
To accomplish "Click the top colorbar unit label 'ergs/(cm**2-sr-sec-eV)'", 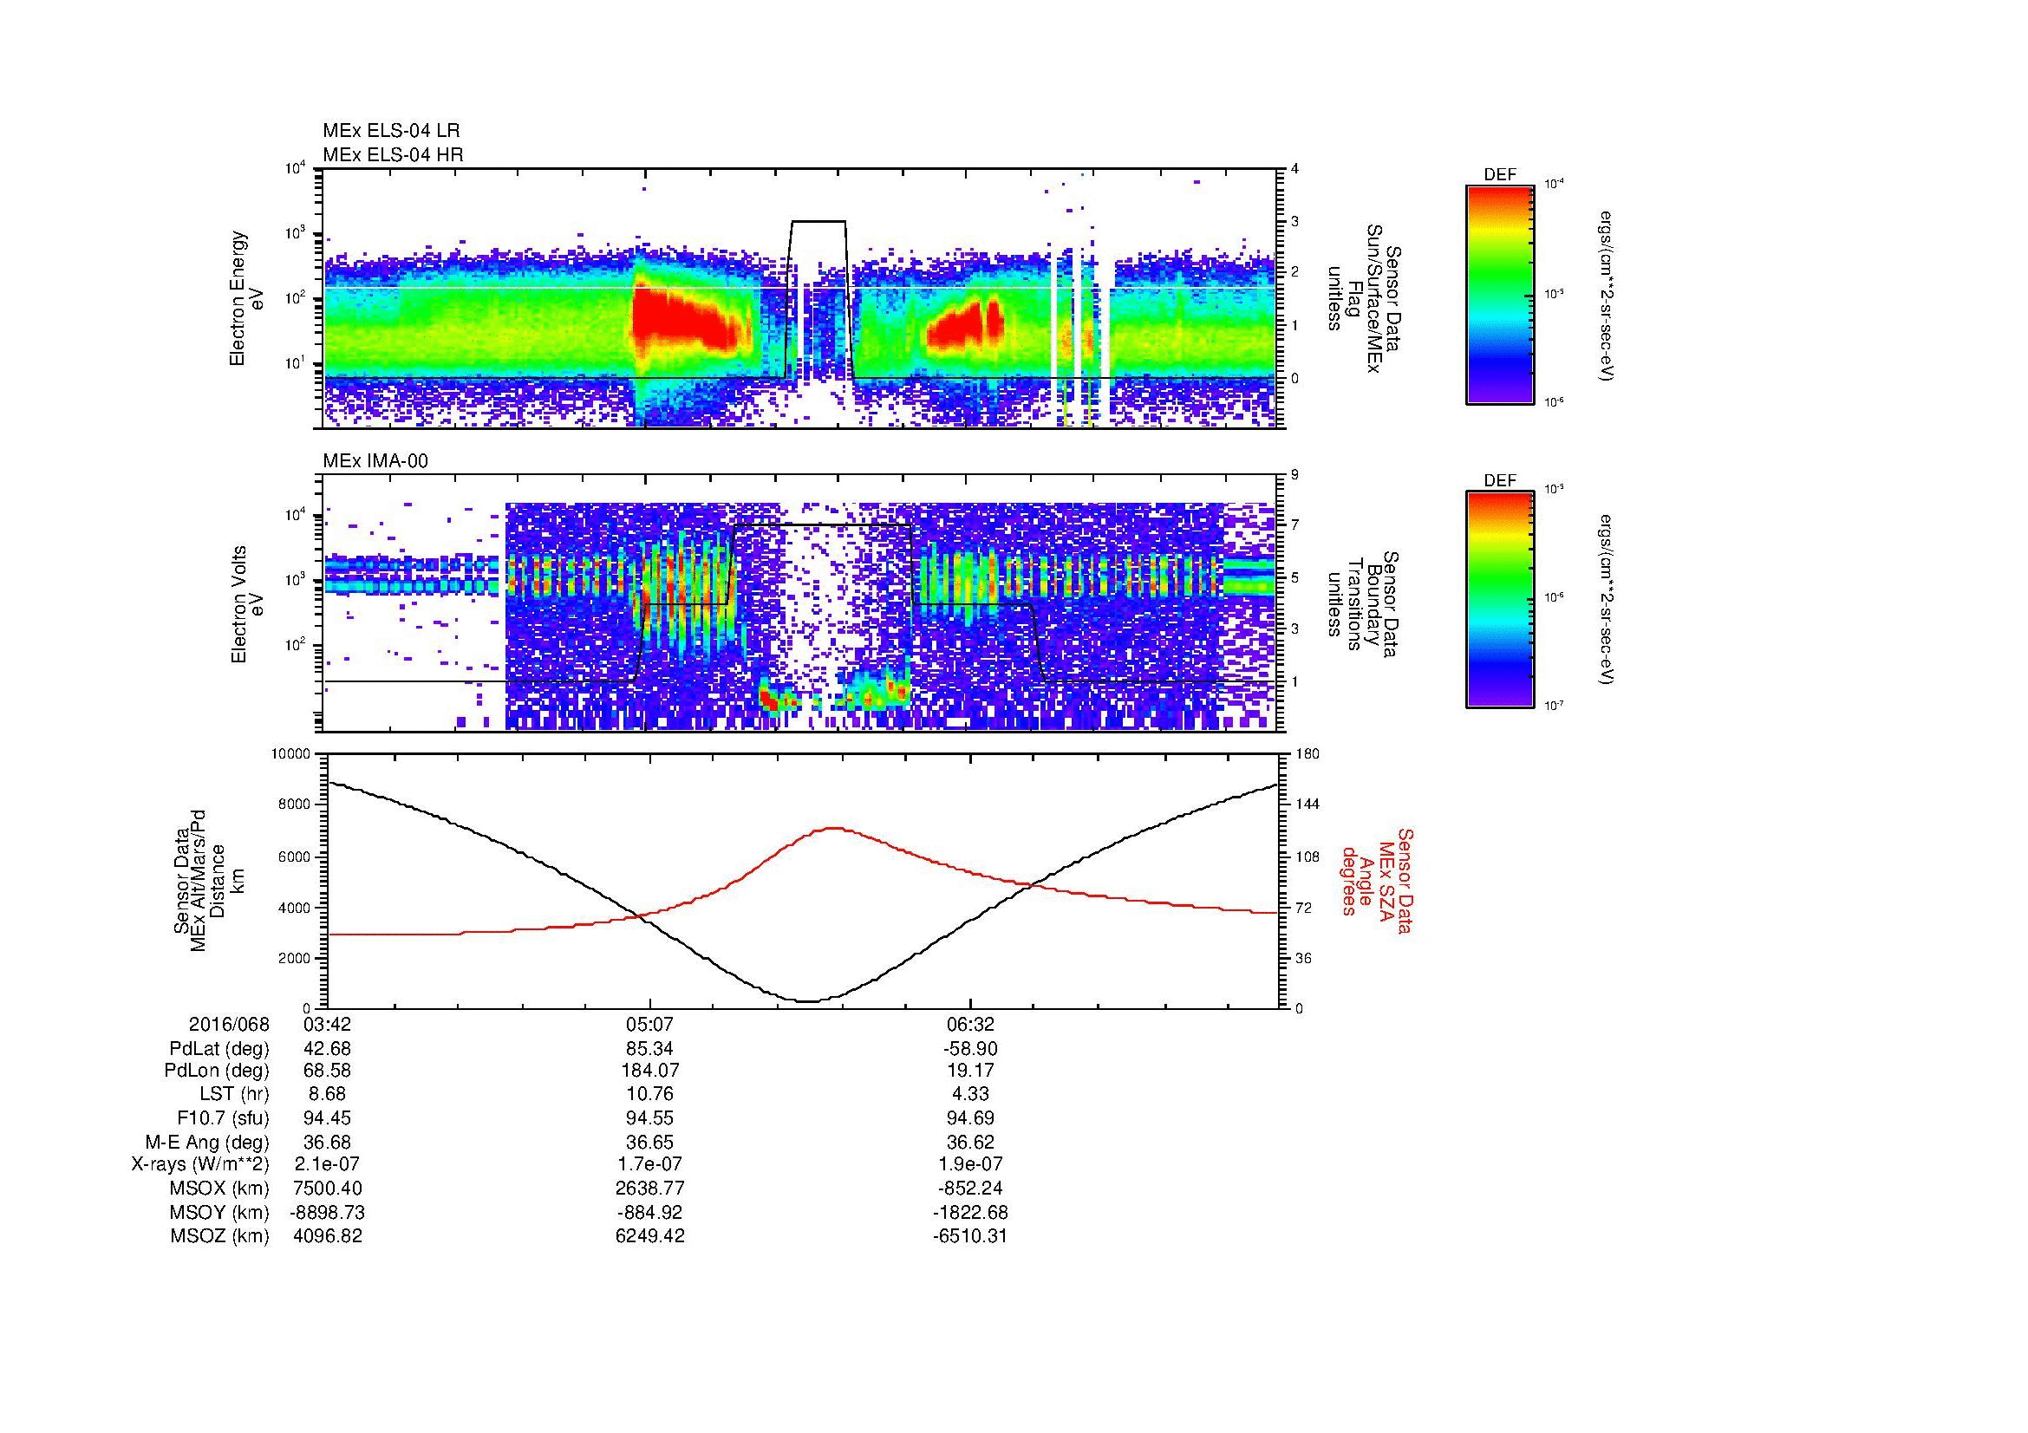I will (1607, 295).
